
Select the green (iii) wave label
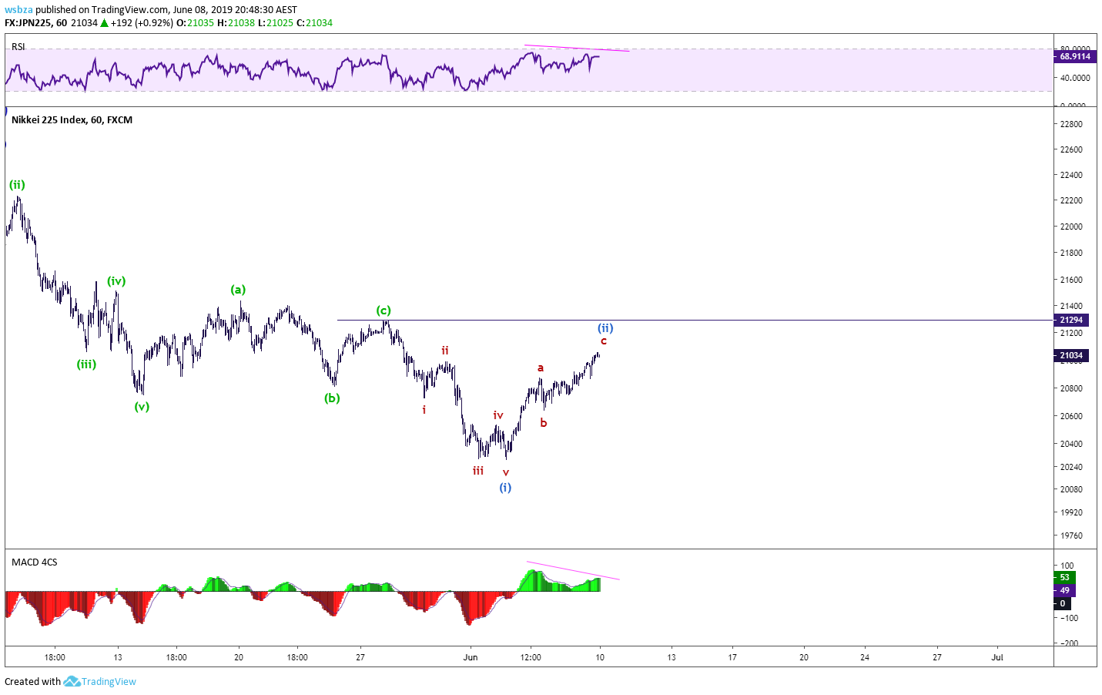coord(86,364)
